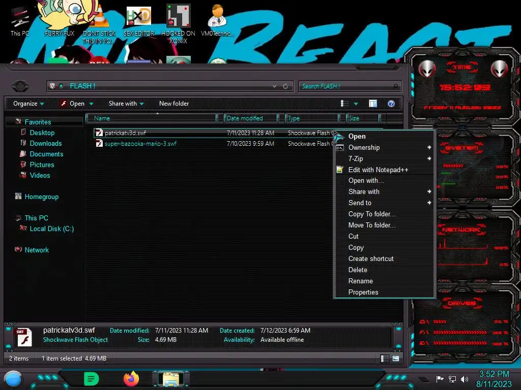521x390 pixels.
Task: Switch to details view in status bar
Action: tap(385, 359)
